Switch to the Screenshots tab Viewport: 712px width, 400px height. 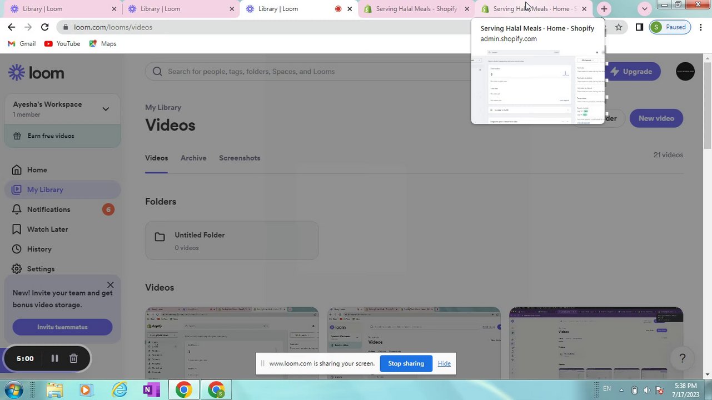click(x=240, y=158)
